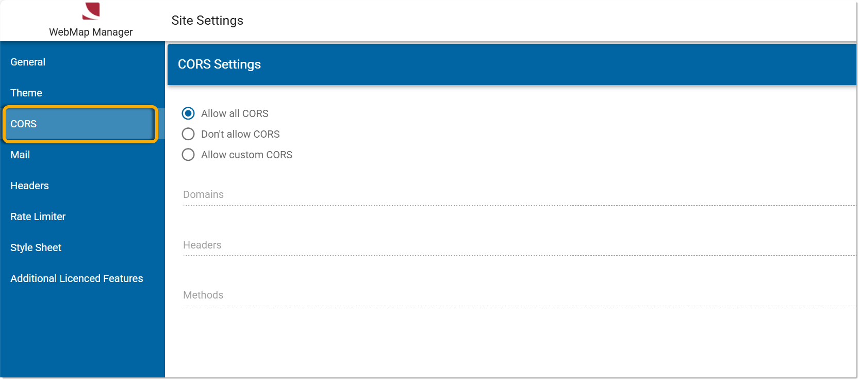Click the Site Settings page heading
The width and height of the screenshot is (860, 381).
click(x=207, y=21)
